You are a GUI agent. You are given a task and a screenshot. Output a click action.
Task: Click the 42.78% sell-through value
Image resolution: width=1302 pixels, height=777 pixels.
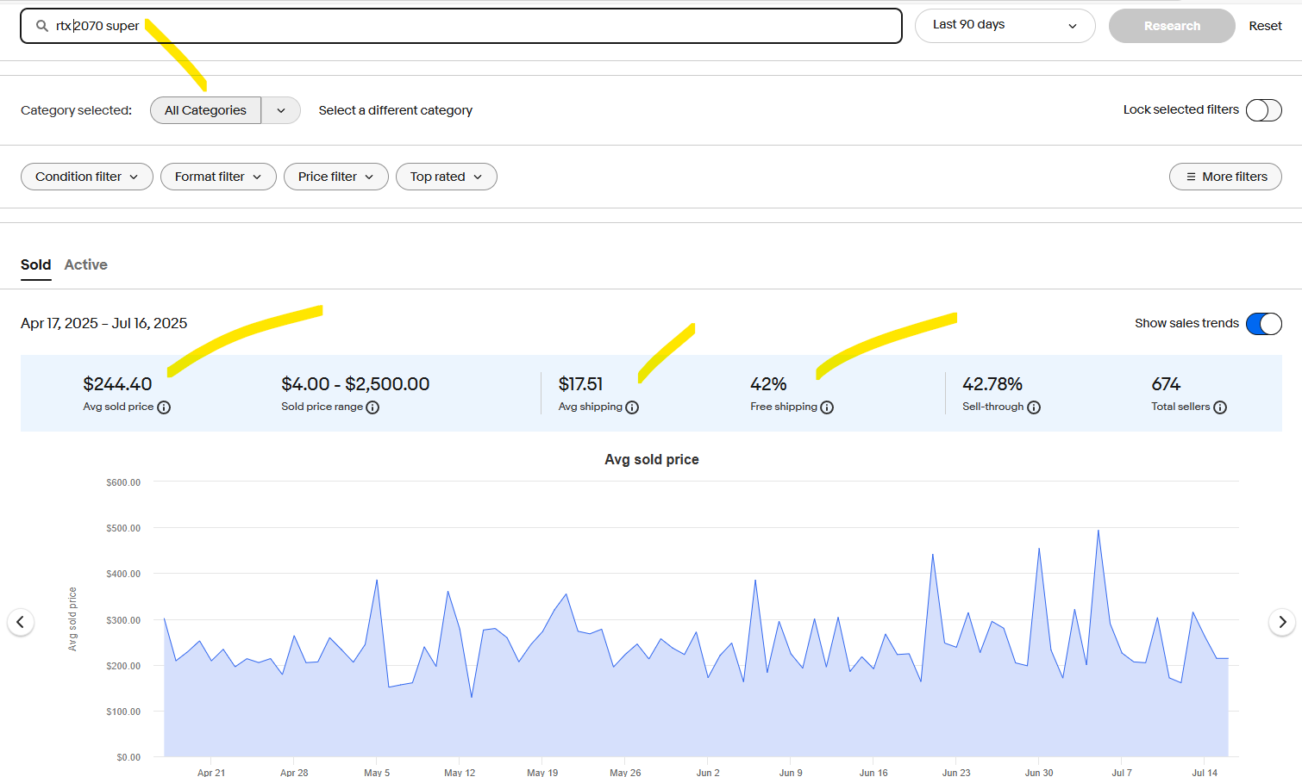(992, 384)
